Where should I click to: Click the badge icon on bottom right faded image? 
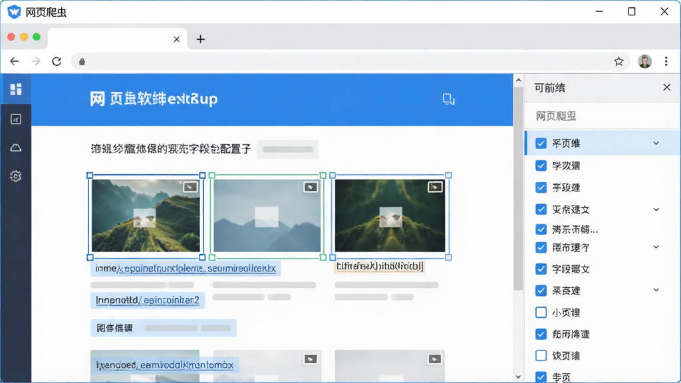pyautogui.click(x=435, y=359)
